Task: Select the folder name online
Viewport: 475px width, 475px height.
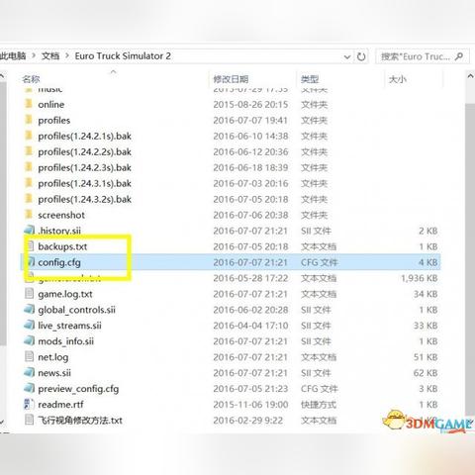Action: tap(50, 105)
